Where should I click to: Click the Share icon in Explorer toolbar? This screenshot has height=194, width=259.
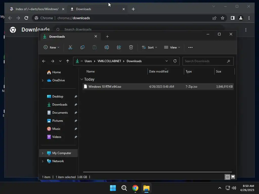tap(119, 47)
